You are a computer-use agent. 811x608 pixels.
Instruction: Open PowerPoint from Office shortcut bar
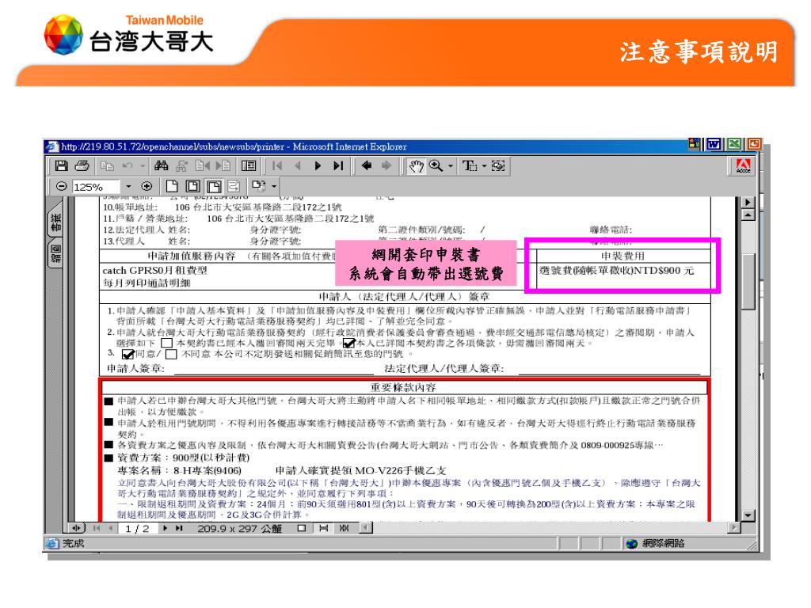(x=754, y=144)
